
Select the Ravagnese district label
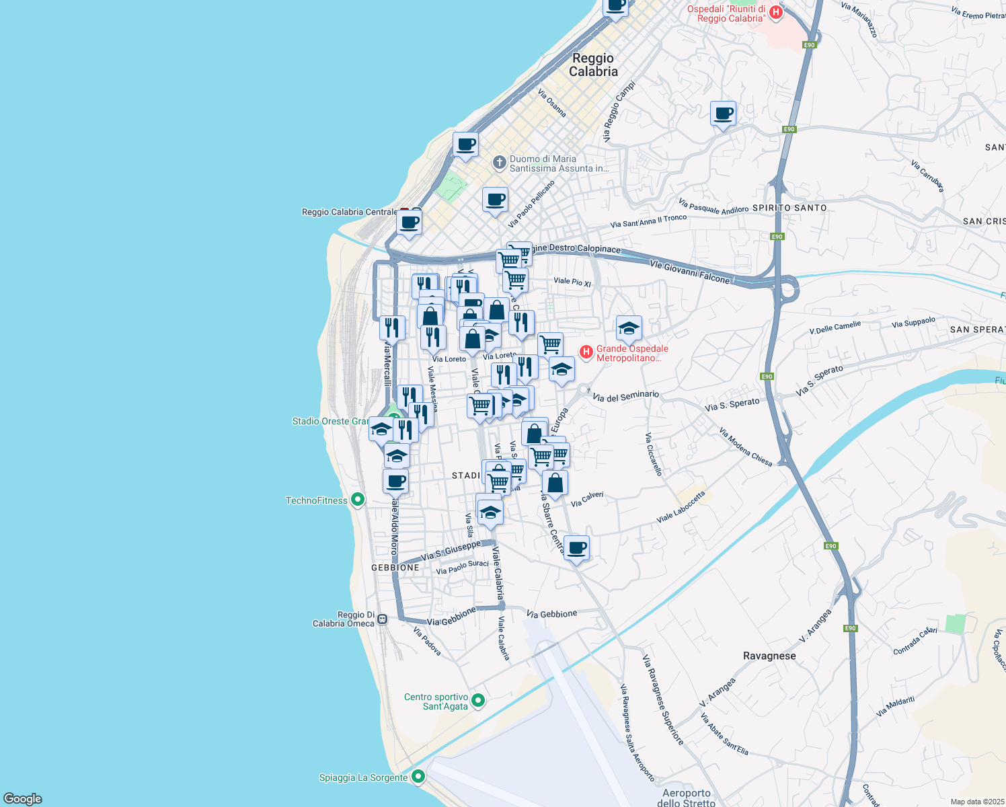point(769,656)
